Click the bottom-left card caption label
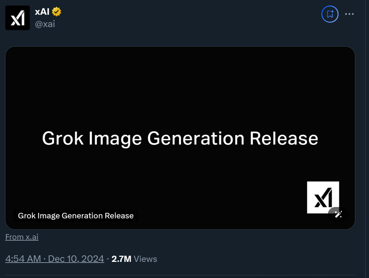The height and width of the screenshot is (278, 369). pyautogui.click(x=76, y=216)
